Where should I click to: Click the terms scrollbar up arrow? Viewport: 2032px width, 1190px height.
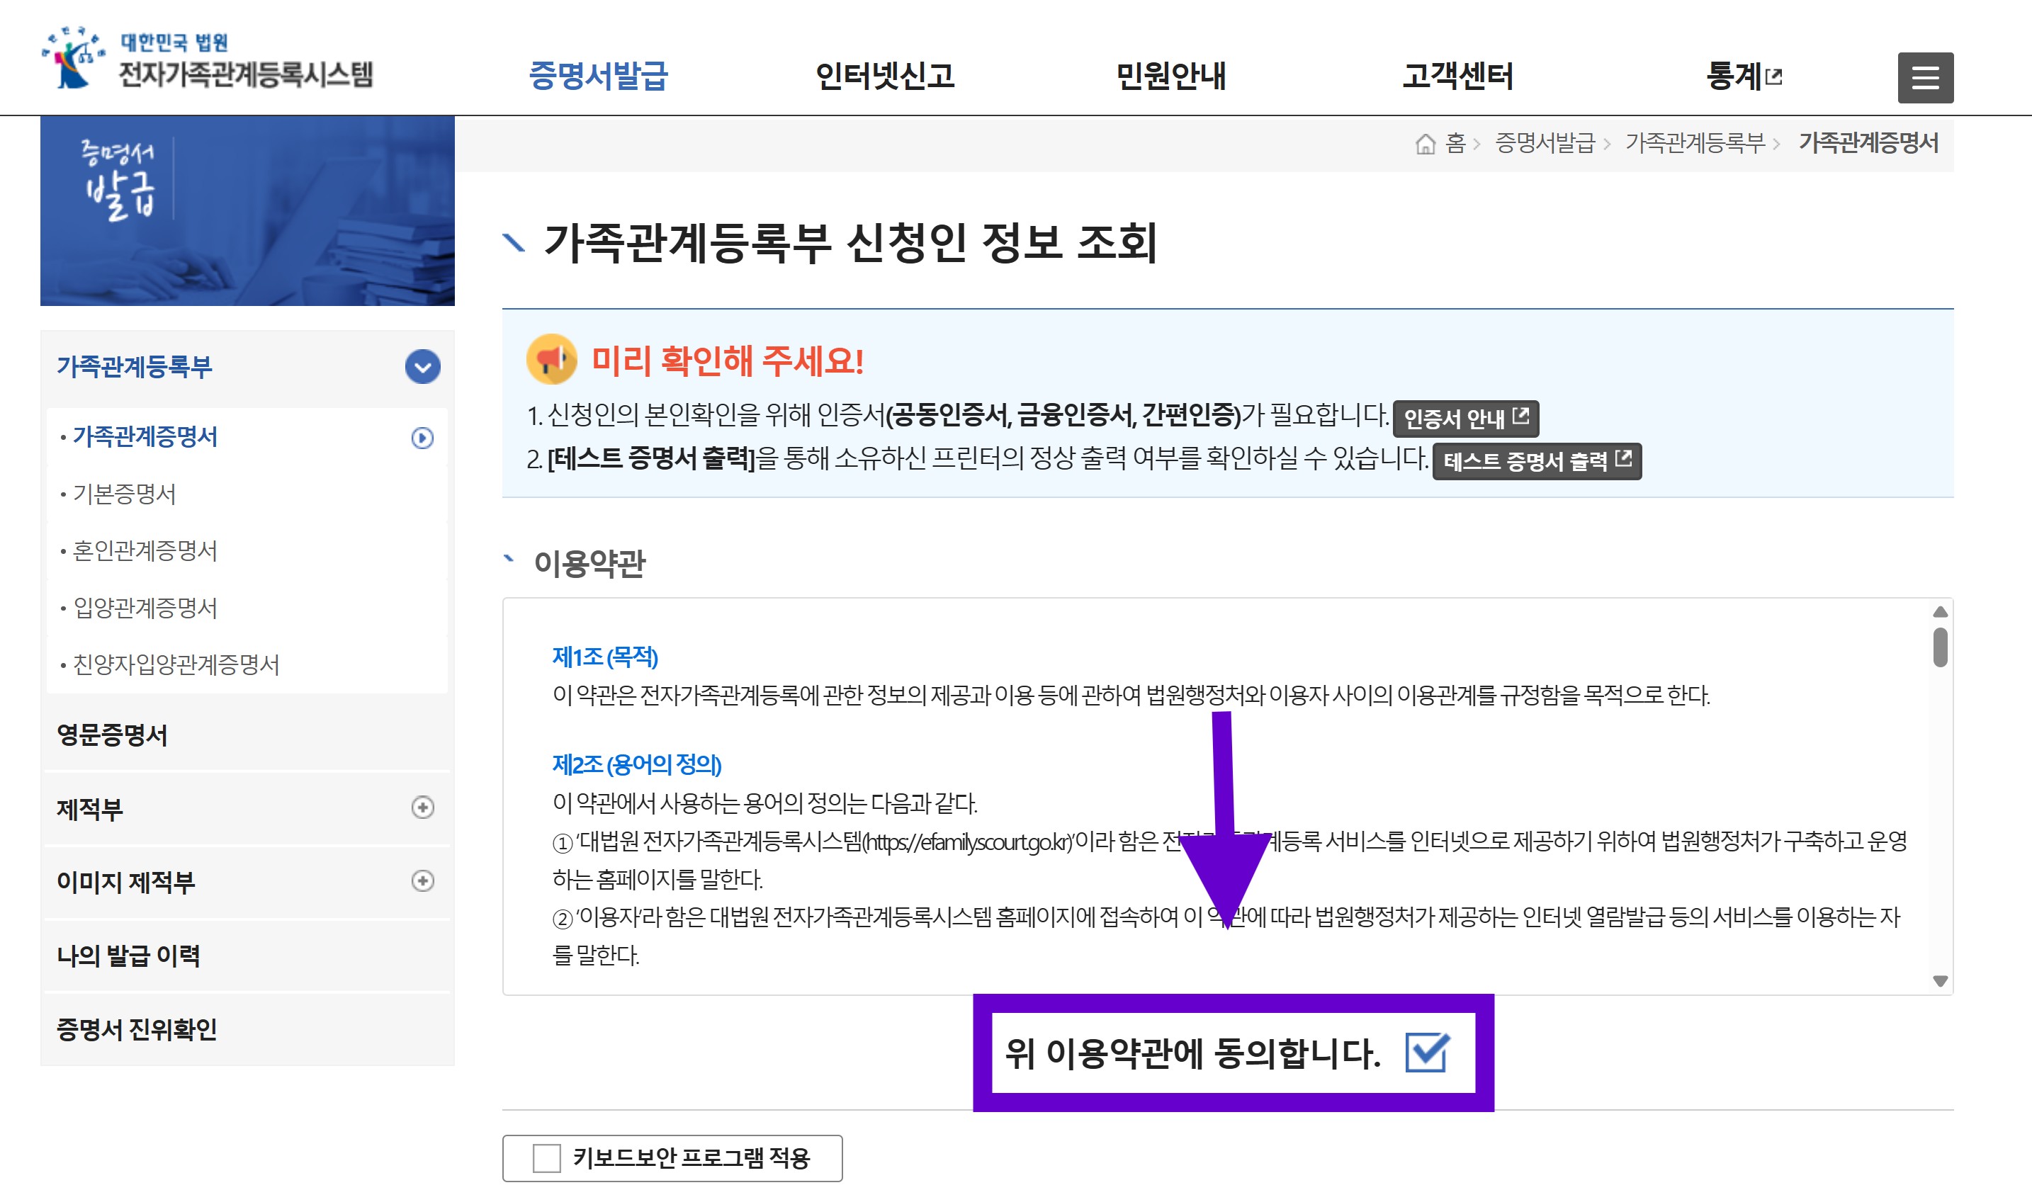[x=1940, y=612]
